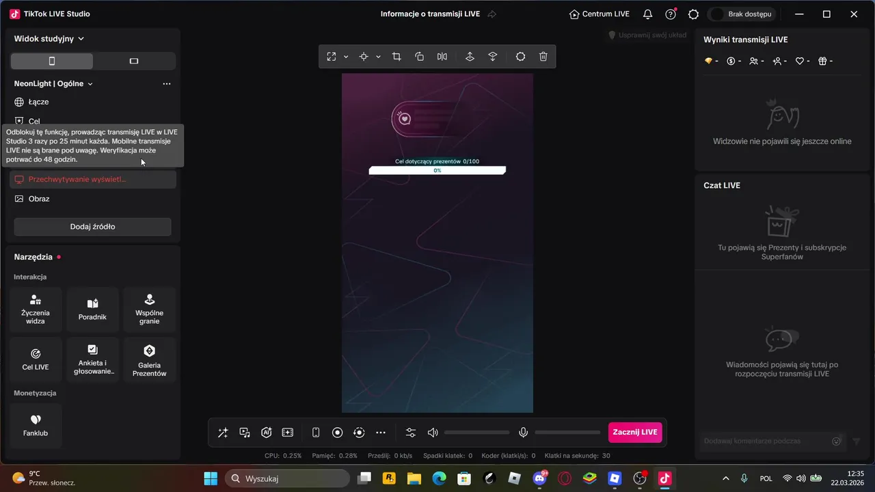The width and height of the screenshot is (875, 492).
Task: Click Usprawnij swój układ hint
Action: 647,35
